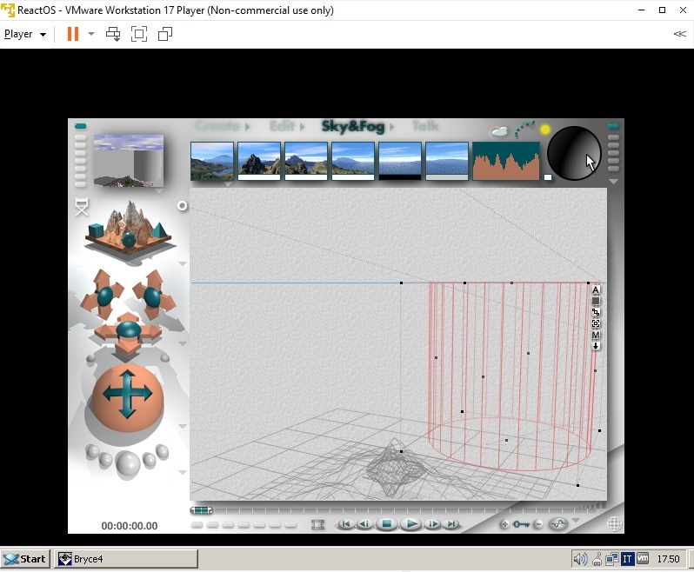
Task: Click the object family color square icon
Action: pos(596,301)
